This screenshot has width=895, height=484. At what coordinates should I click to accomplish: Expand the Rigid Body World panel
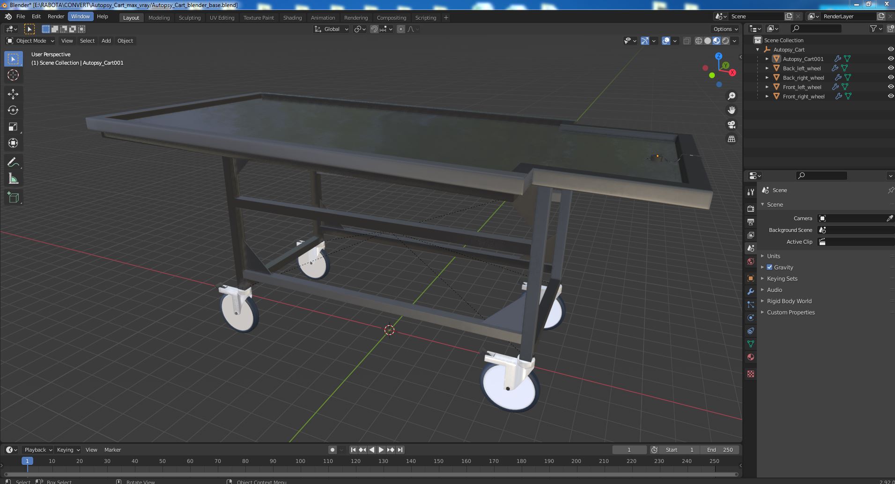coord(789,301)
